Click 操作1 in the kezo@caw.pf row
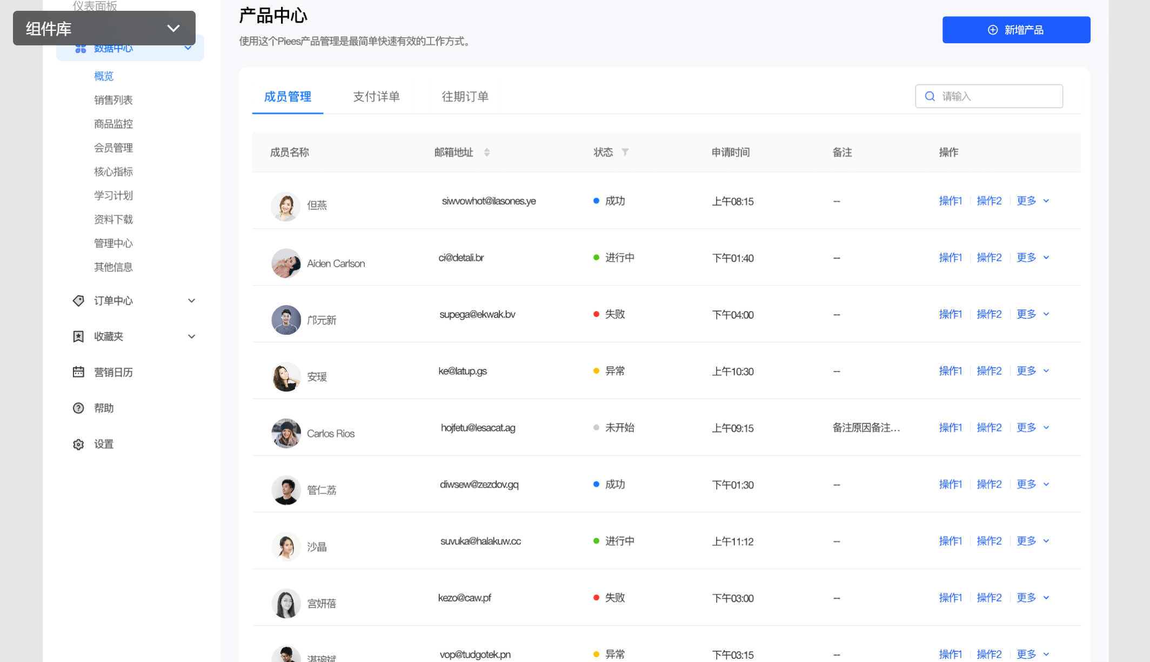Viewport: 1150px width, 662px height. (x=951, y=598)
